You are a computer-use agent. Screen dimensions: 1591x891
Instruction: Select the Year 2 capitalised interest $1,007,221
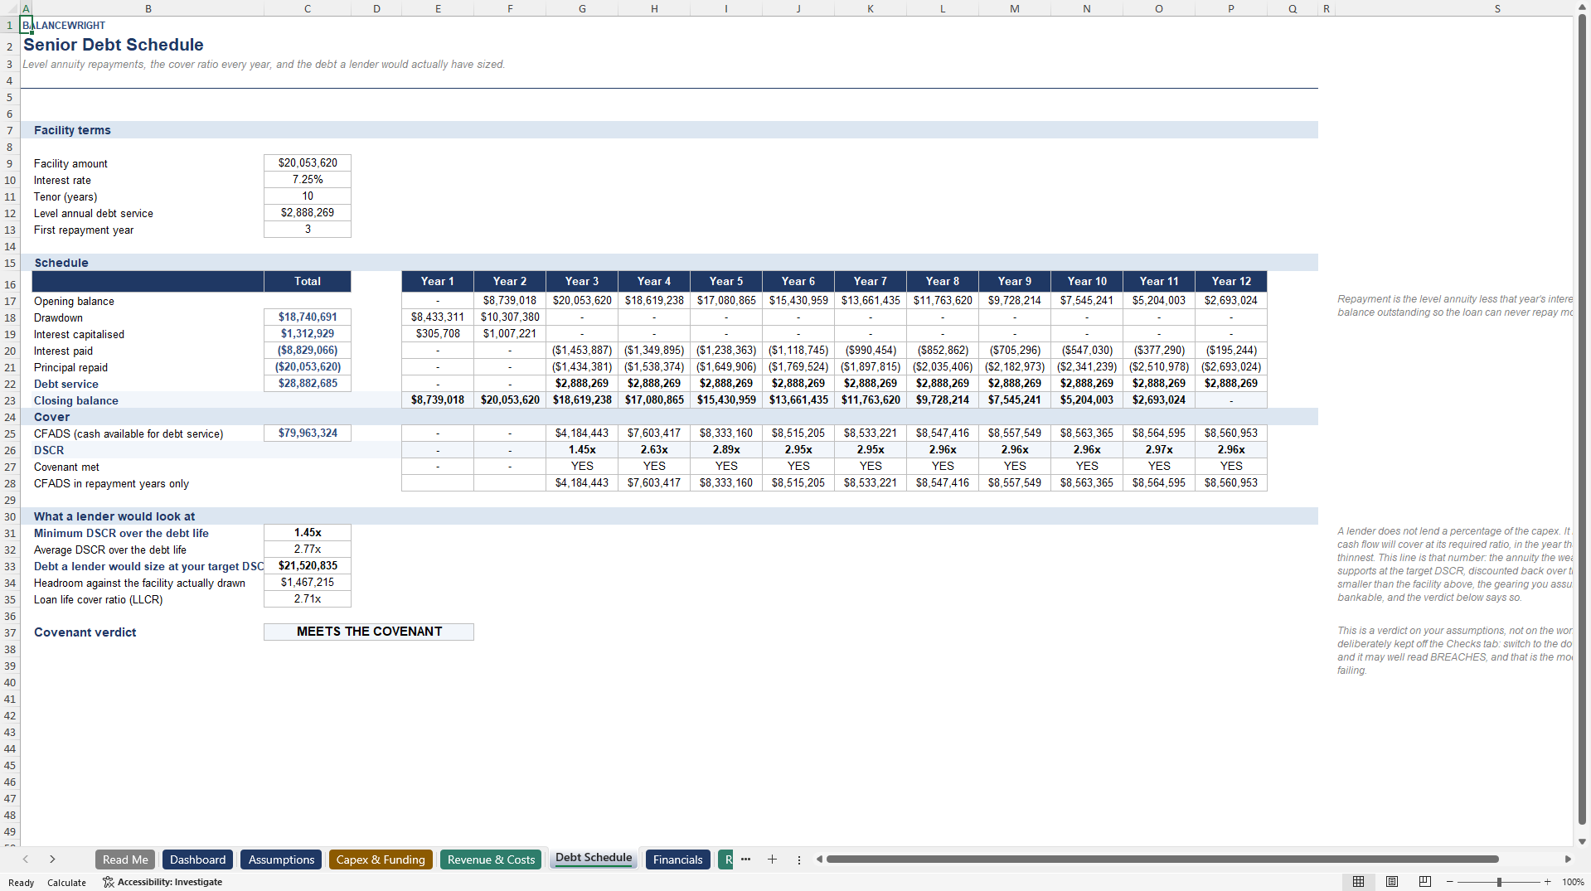pyautogui.click(x=510, y=334)
